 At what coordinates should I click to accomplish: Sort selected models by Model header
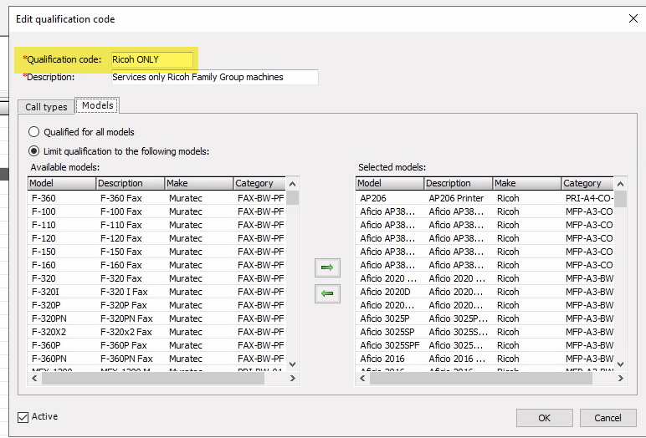click(x=389, y=183)
